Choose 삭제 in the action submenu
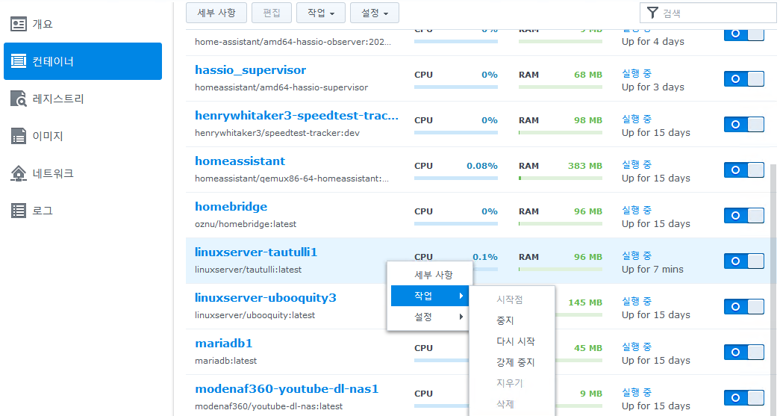780x416 pixels. [512, 404]
